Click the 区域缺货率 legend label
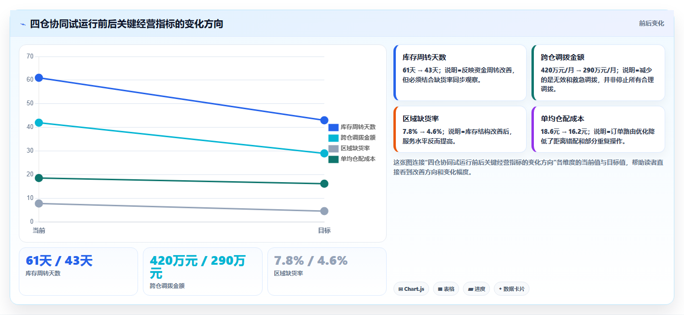This screenshot has height=315, width=684. coord(355,148)
